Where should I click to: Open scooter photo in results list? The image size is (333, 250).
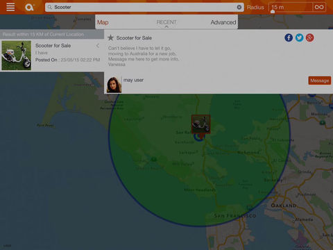pos(16,56)
